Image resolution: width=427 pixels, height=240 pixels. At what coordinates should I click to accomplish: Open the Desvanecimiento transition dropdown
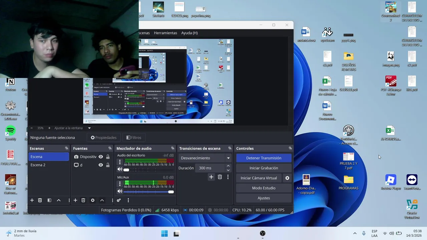pos(205,158)
